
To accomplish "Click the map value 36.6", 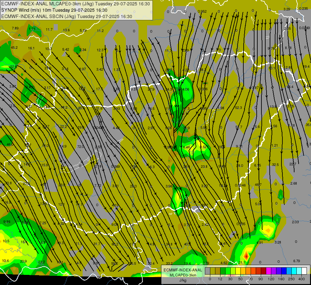I will pyautogui.click(x=65, y=88).
